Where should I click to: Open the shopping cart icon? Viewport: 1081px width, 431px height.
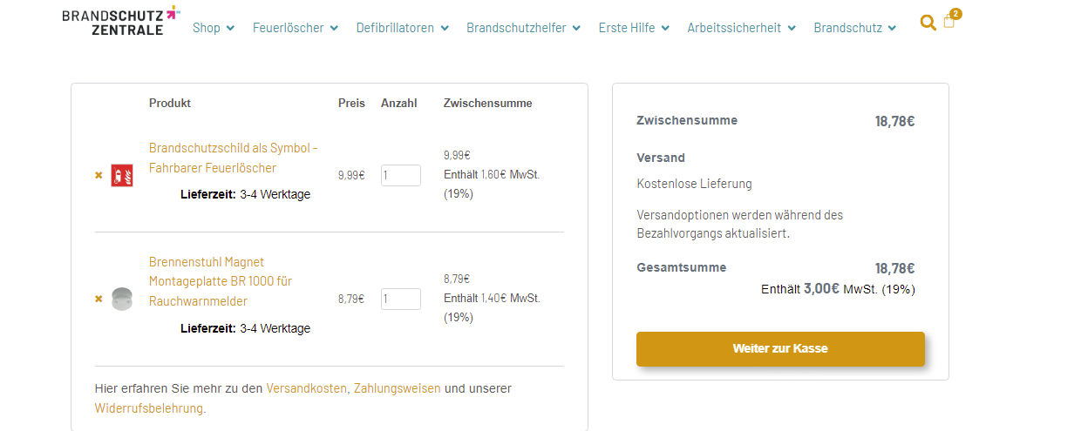(949, 22)
